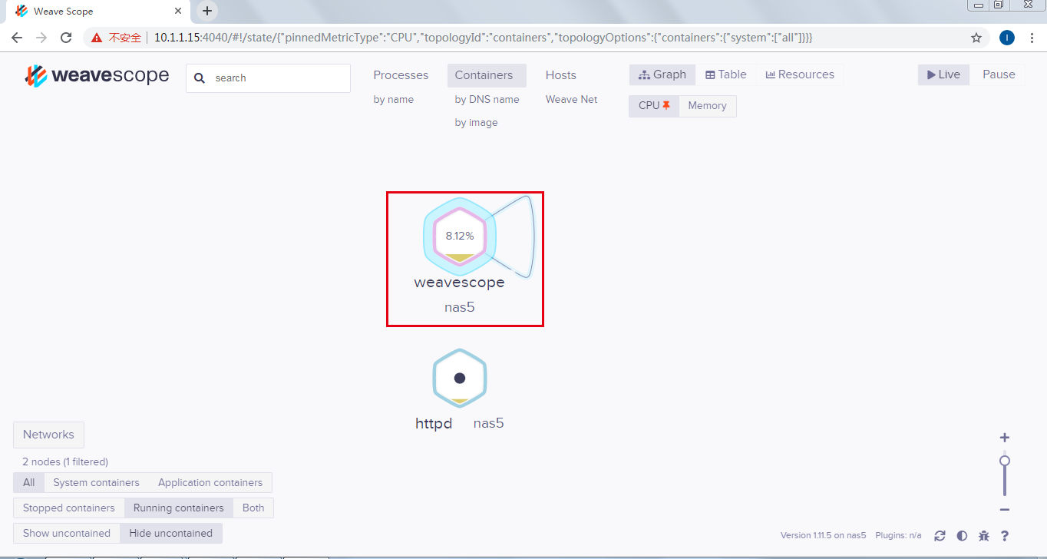Switch to the Resources view
Image resolution: width=1047 pixels, height=559 pixels.
coord(801,74)
